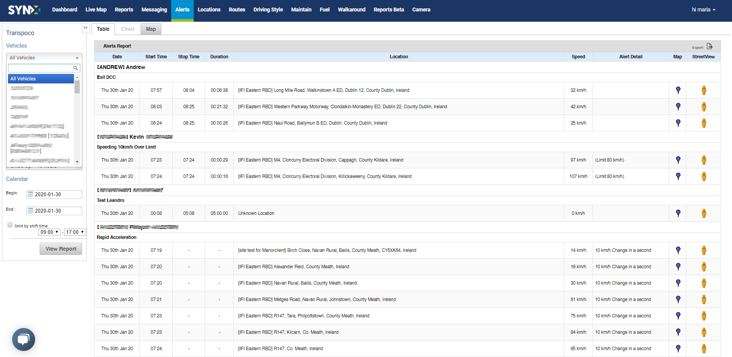
Task: Open StreetView for Unknown Location alert
Action: [704, 213]
